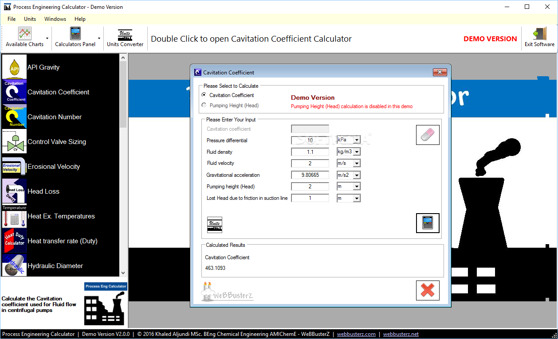
Task: Open the Help menu
Action: (80, 19)
